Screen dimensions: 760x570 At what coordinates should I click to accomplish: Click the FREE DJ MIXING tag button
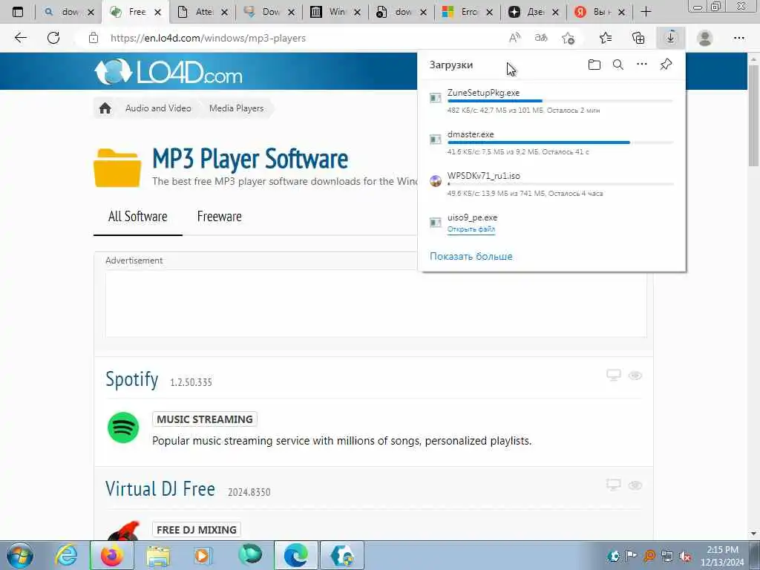pos(196,530)
